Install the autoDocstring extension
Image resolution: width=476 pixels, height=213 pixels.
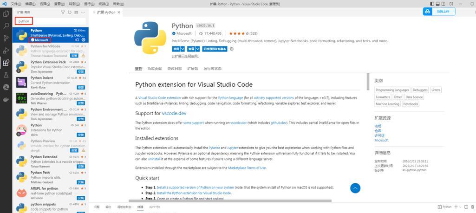point(81,103)
